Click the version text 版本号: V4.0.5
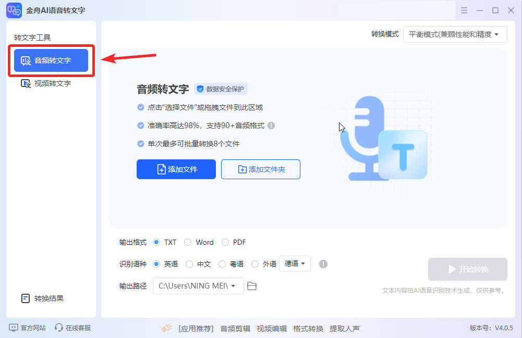 pyautogui.click(x=491, y=328)
